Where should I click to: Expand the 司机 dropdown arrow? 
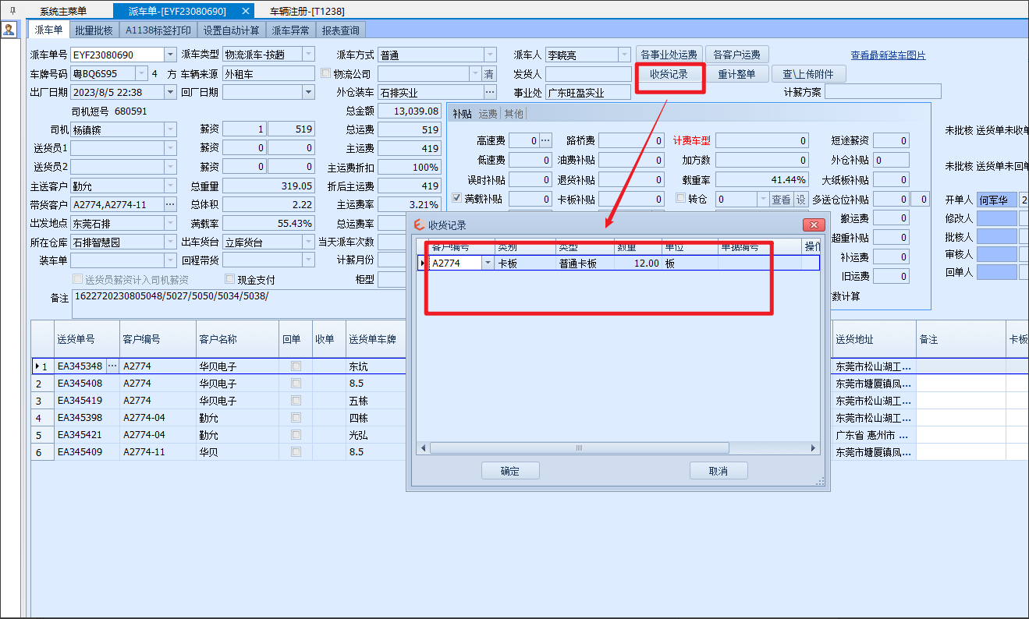(171, 129)
